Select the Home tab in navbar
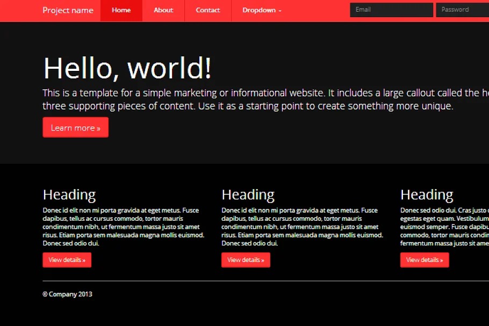The width and height of the screenshot is (489, 326). pos(121,10)
